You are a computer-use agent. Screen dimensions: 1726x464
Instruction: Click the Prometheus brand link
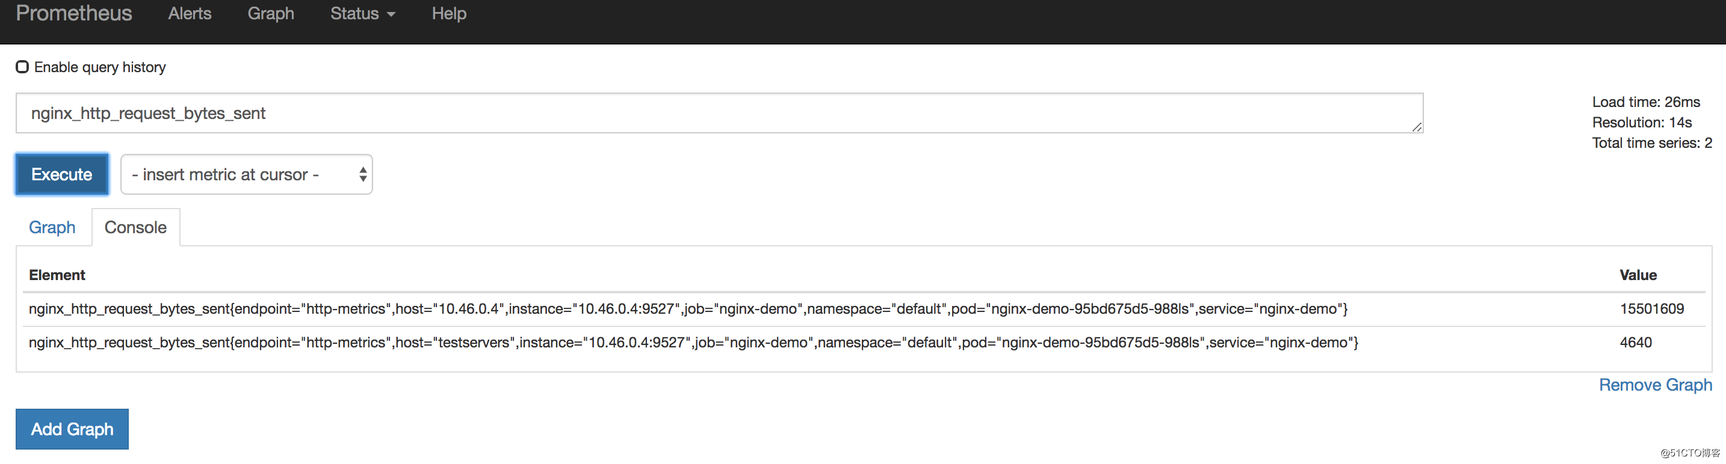[73, 13]
